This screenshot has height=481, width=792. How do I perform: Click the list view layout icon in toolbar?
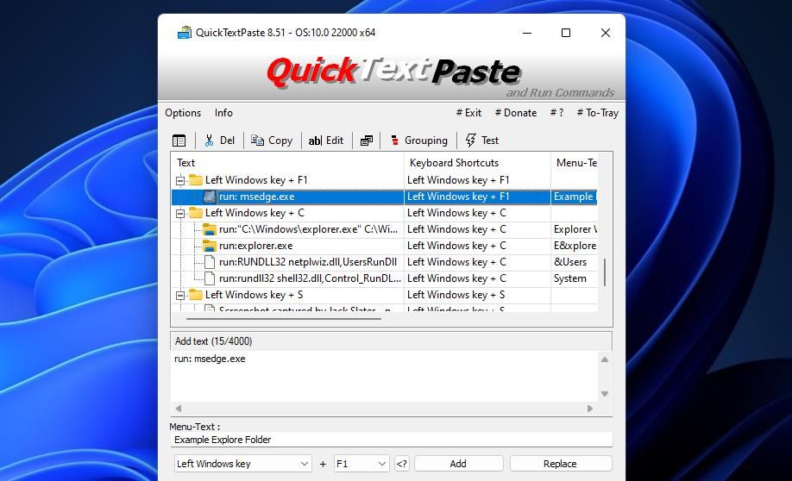(179, 141)
